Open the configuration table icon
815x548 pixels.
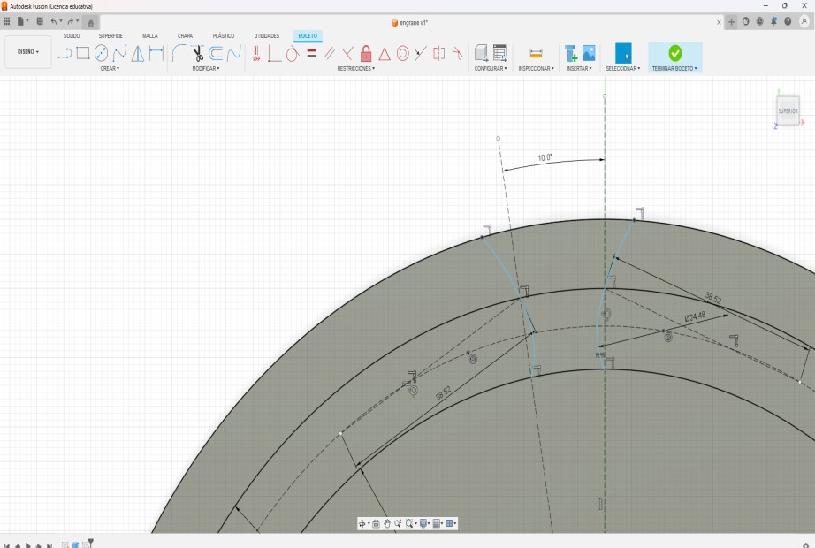(499, 53)
